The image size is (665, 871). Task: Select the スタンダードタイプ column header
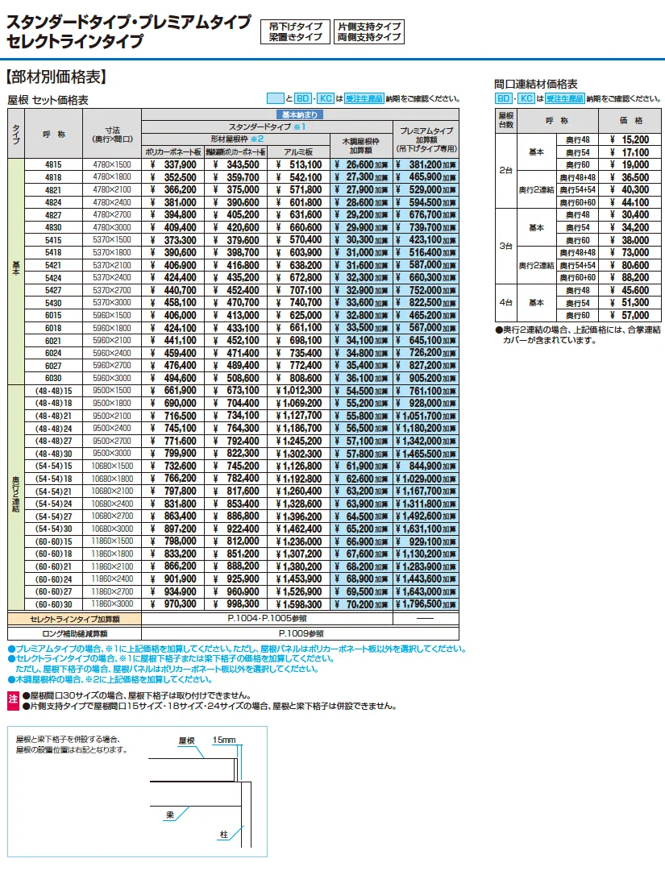click(268, 127)
